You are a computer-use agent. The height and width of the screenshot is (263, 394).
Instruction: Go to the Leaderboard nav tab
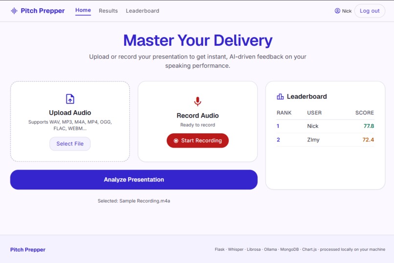point(142,11)
